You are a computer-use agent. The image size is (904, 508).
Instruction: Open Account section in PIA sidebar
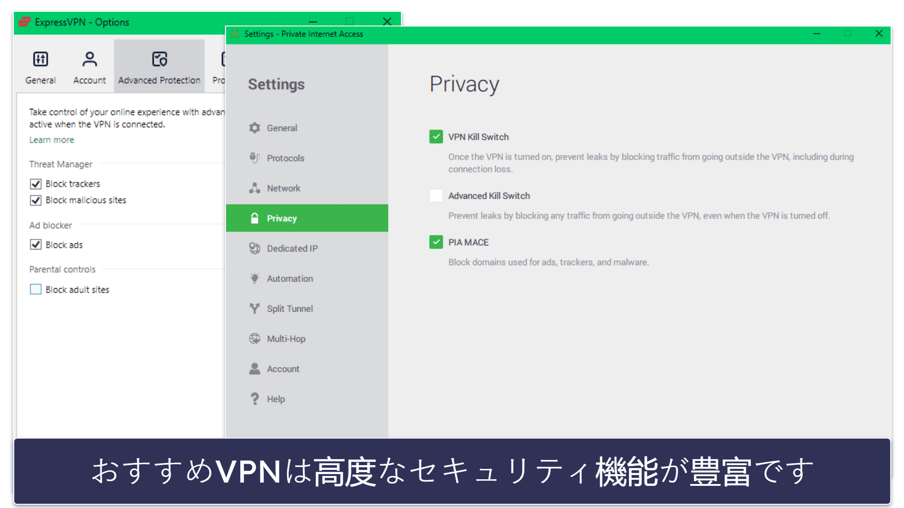click(307, 369)
